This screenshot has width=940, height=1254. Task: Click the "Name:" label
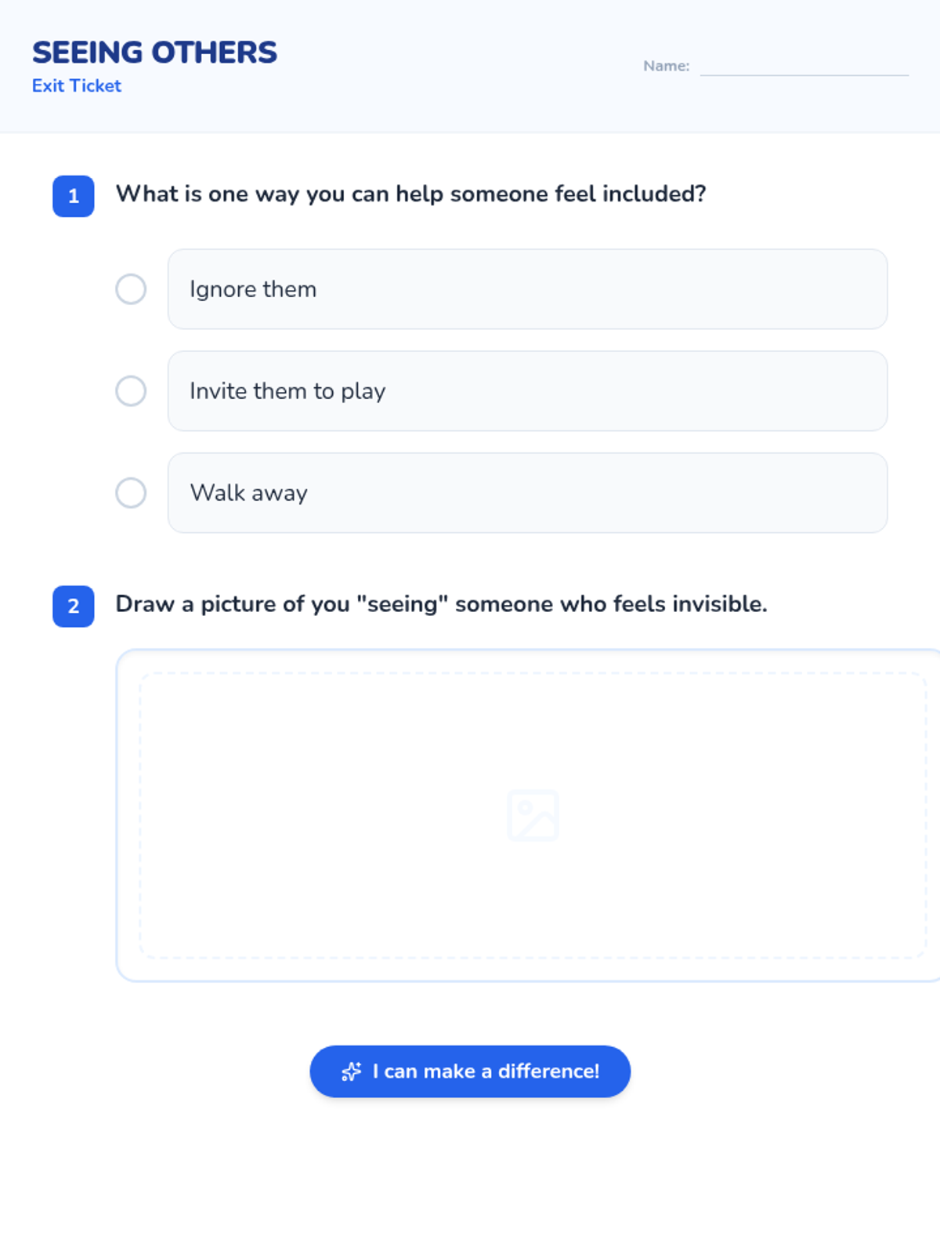(666, 67)
